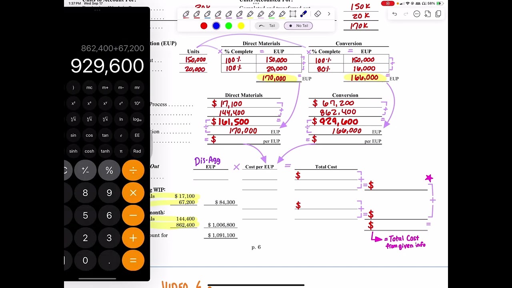Tap the printed "$ 1,091,100" total
Viewport: 512px width, 288px height.
tap(222, 235)
